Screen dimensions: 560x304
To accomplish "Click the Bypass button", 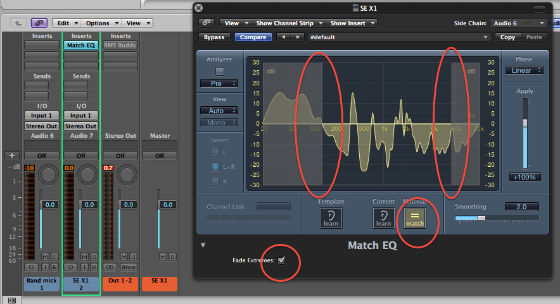I will coord(214,37).
